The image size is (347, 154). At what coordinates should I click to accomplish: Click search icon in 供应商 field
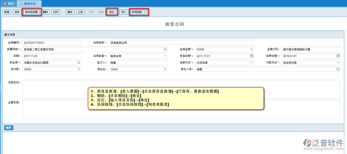pyautogui.click(x=79, y=63)
